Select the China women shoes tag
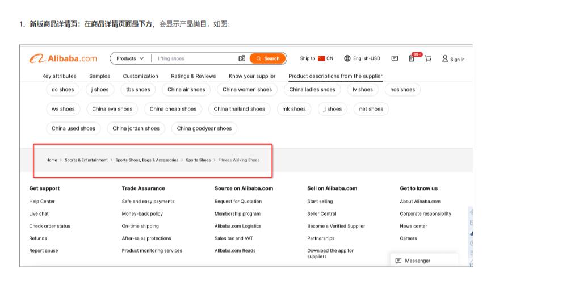The height and width of the screenshot is (281, 562). pyautogui.click(x=248, y=90)
